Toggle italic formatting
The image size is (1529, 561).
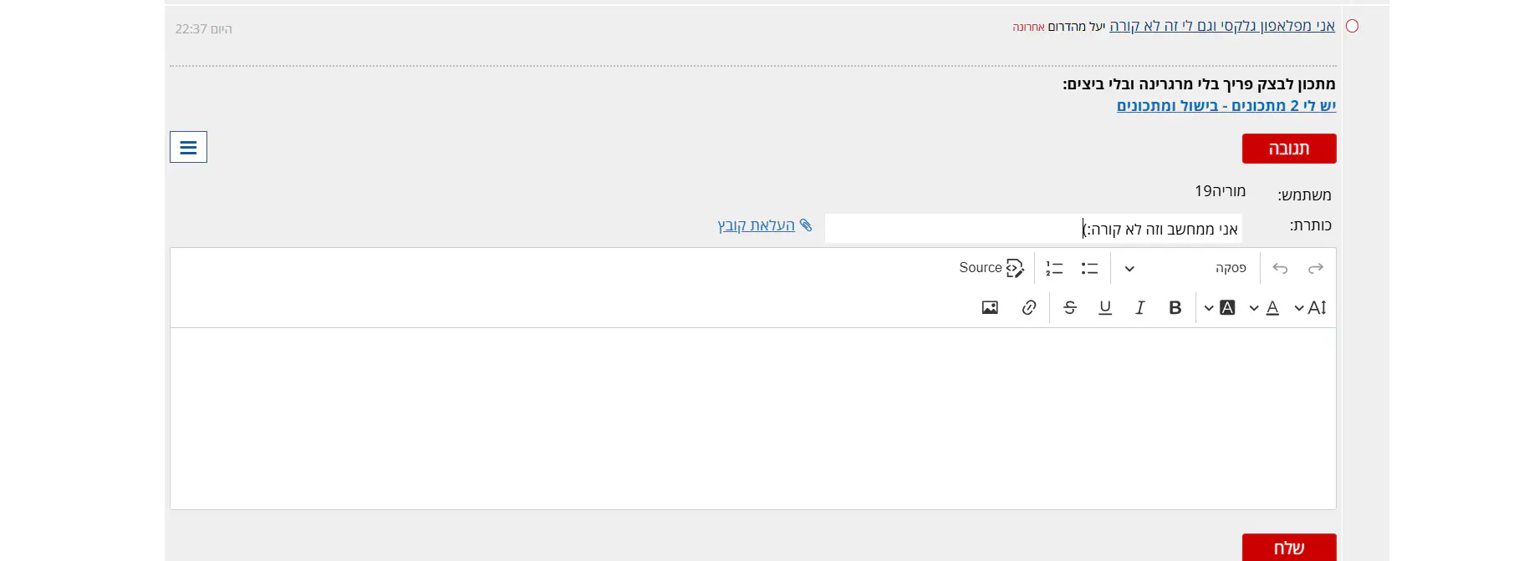click(1139, 307)
